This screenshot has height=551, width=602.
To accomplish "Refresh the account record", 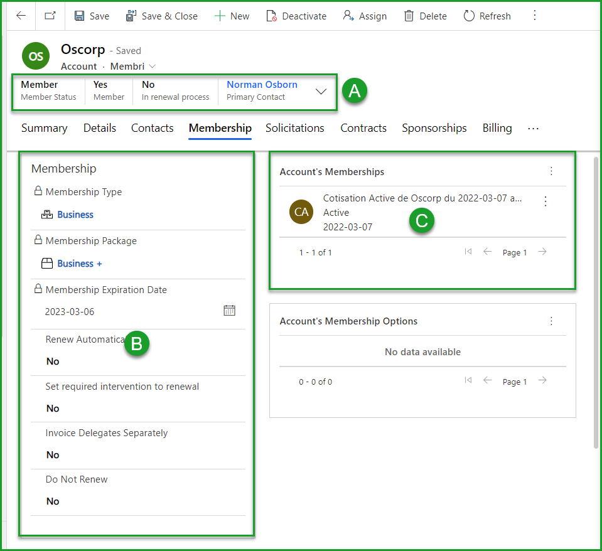I will pyautogui.click(x=487, y=16).
